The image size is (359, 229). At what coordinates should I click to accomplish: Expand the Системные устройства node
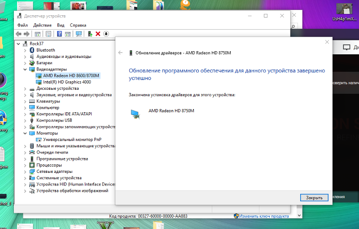coord(25,178)
